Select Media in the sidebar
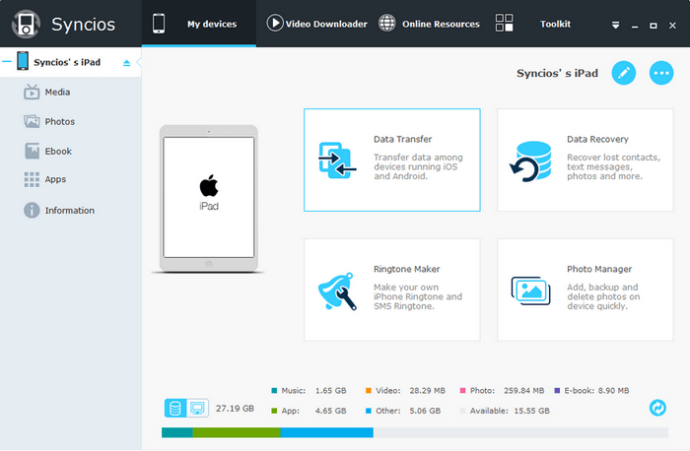The height and width of the screenshot is (451, 690). pos(57,92)
